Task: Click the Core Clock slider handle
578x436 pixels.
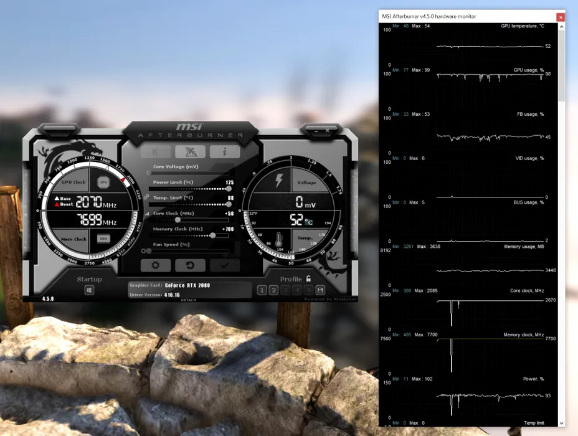Action: [x=178, y=220]
